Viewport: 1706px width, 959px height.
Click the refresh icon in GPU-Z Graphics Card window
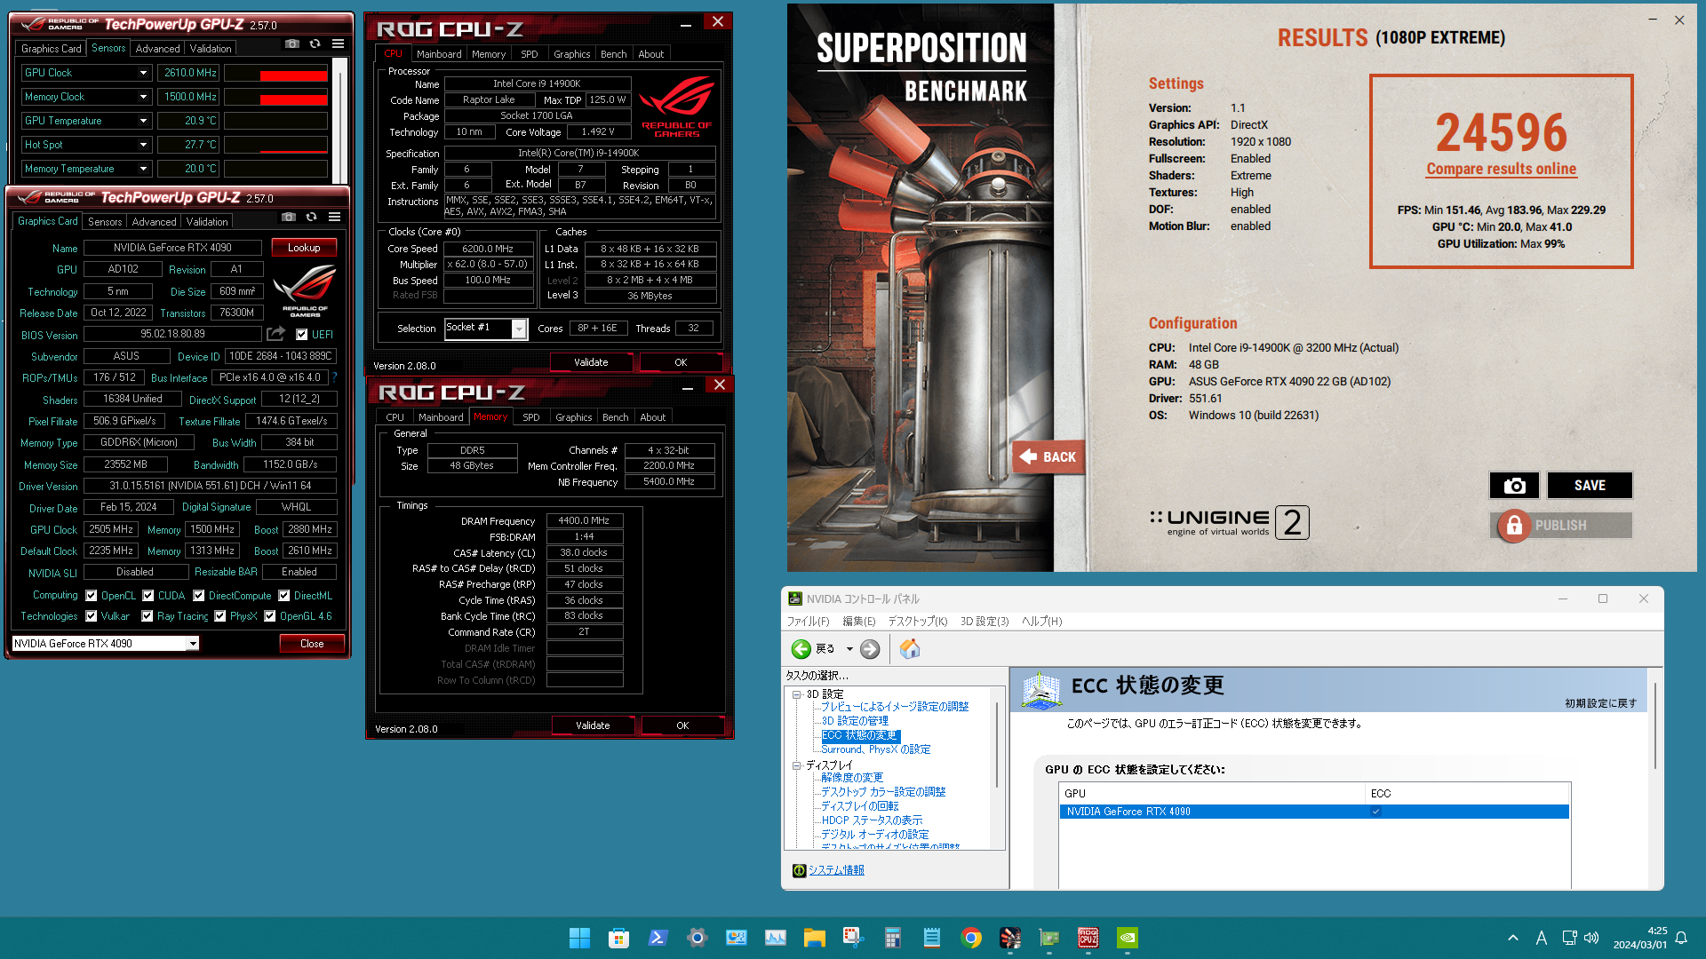tap(311, 217)
